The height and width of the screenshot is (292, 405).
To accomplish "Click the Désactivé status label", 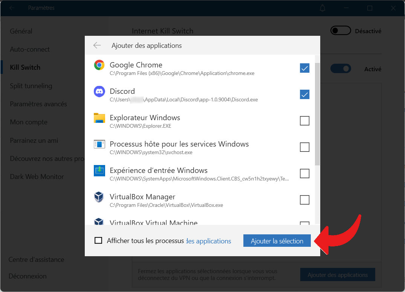I will coord(368,31).
